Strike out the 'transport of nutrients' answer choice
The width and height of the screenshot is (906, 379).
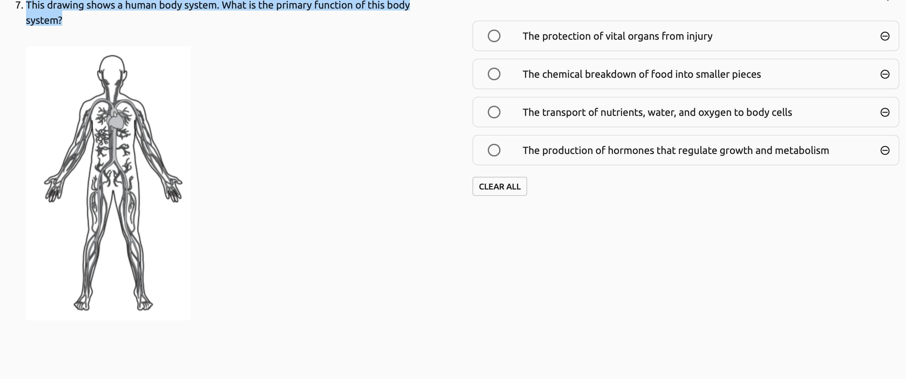tap(884, 112)
